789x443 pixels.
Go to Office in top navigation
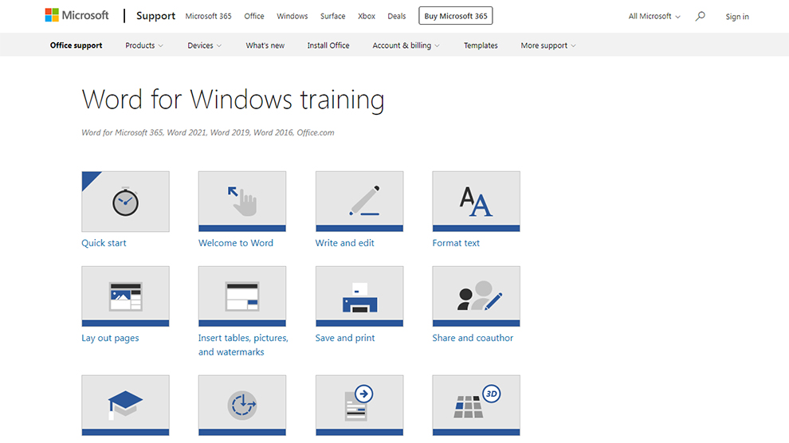pos(254,16)
